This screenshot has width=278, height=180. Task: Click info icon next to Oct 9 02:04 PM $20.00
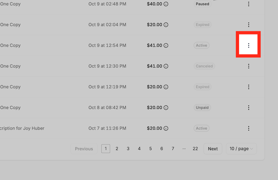(x=166, y=25)
